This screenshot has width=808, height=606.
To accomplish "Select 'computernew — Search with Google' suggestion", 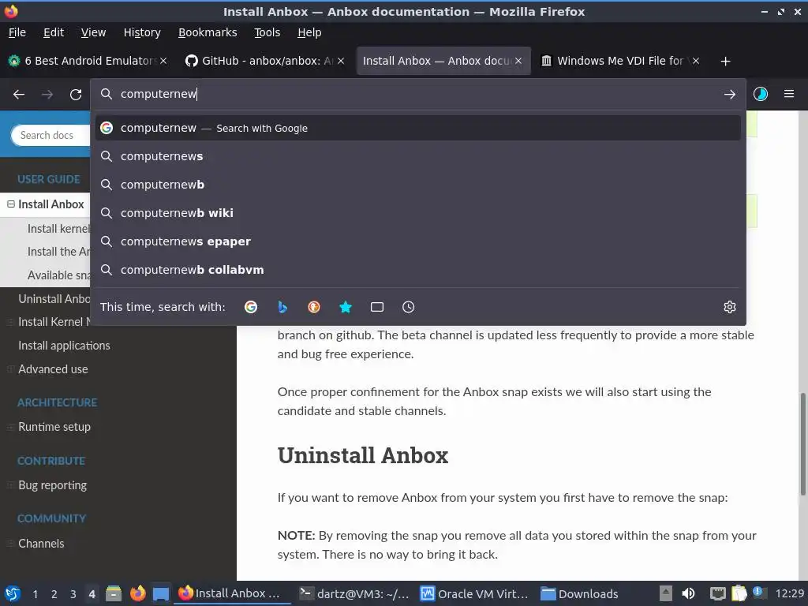I will pos(418,128).
